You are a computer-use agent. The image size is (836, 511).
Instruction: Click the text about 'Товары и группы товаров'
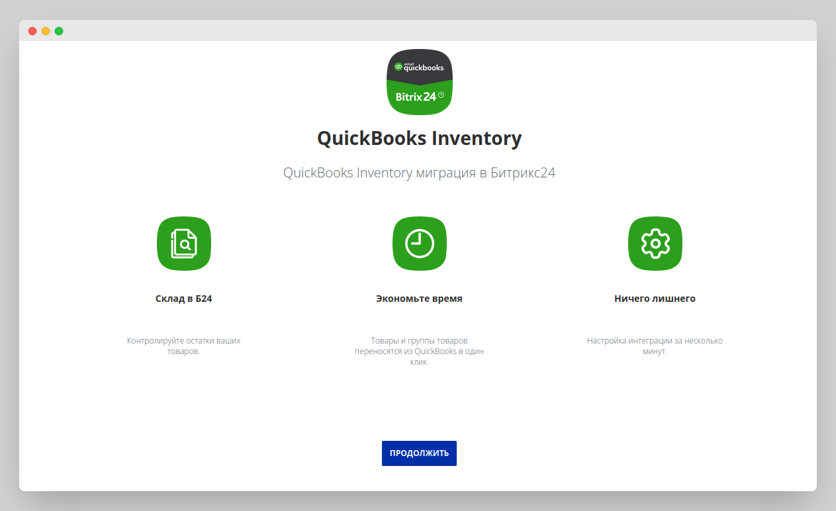point(420,351)
